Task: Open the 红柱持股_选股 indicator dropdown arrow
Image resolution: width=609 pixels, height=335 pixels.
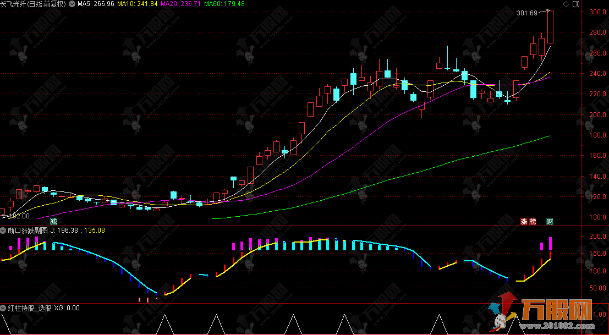Action: pyautogui.click(x=3, y=308)
